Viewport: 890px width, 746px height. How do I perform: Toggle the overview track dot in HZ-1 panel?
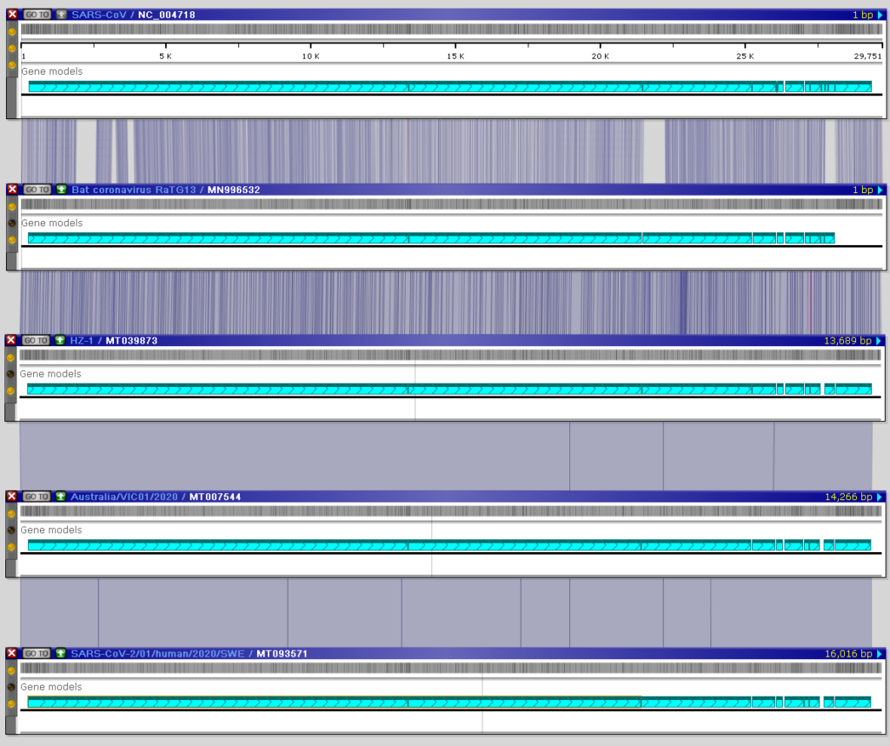pos(10,357)
